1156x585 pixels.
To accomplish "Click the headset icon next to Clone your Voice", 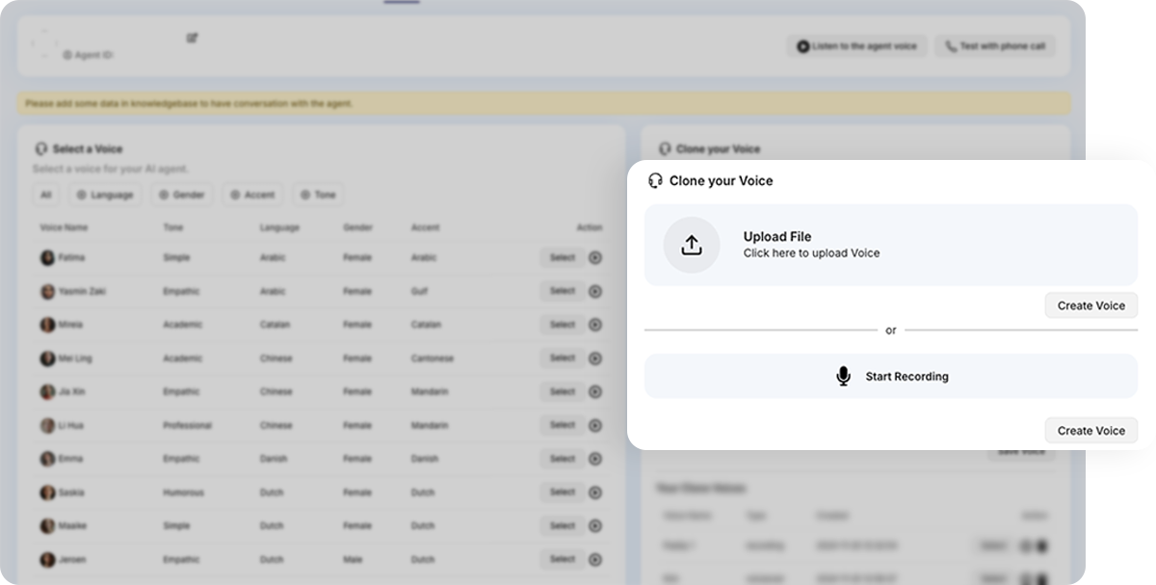I will pos(656,180).
